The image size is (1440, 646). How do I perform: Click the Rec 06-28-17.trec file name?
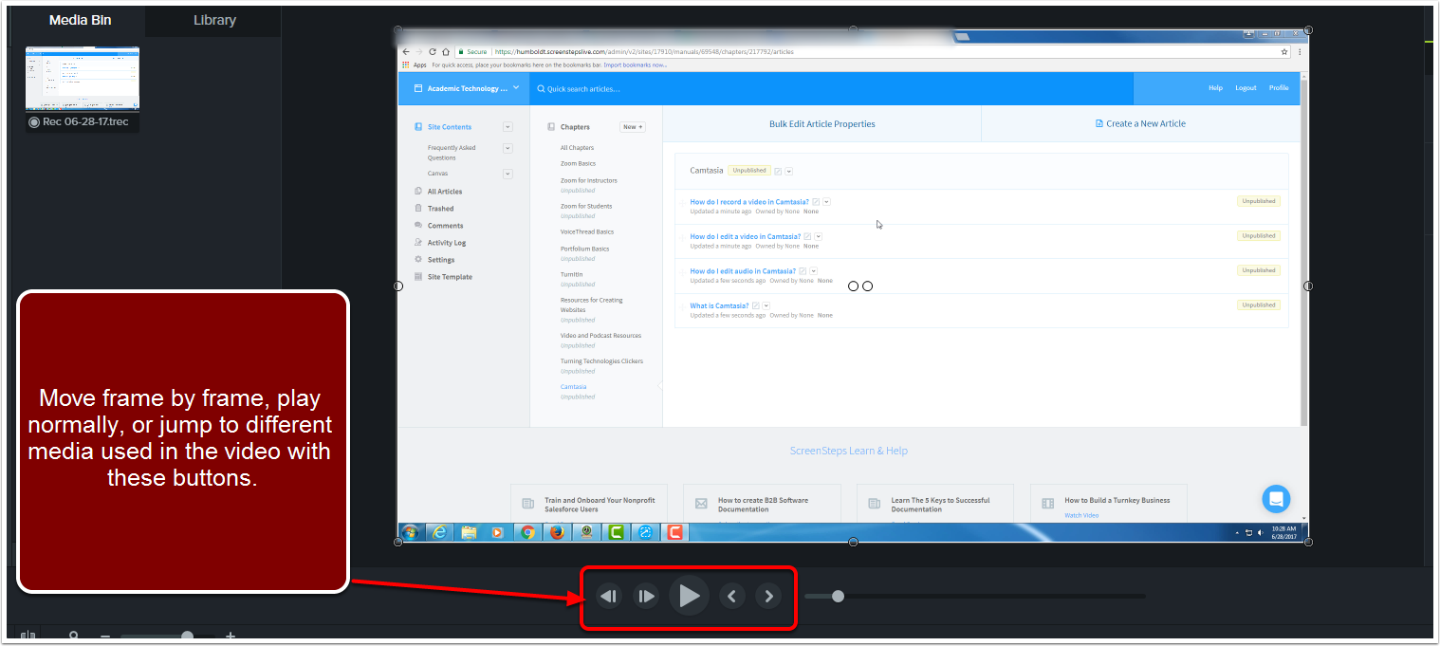coord(85,122)
